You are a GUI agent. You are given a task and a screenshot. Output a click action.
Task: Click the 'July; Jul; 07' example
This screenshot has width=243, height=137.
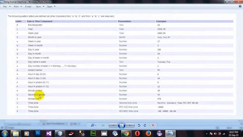pos(164,37)
